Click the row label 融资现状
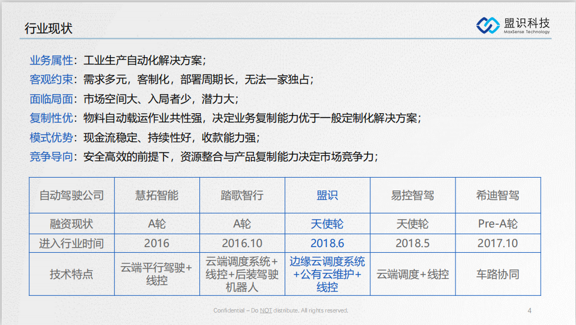This screenshot has height=325, width=576. [72, 224]
